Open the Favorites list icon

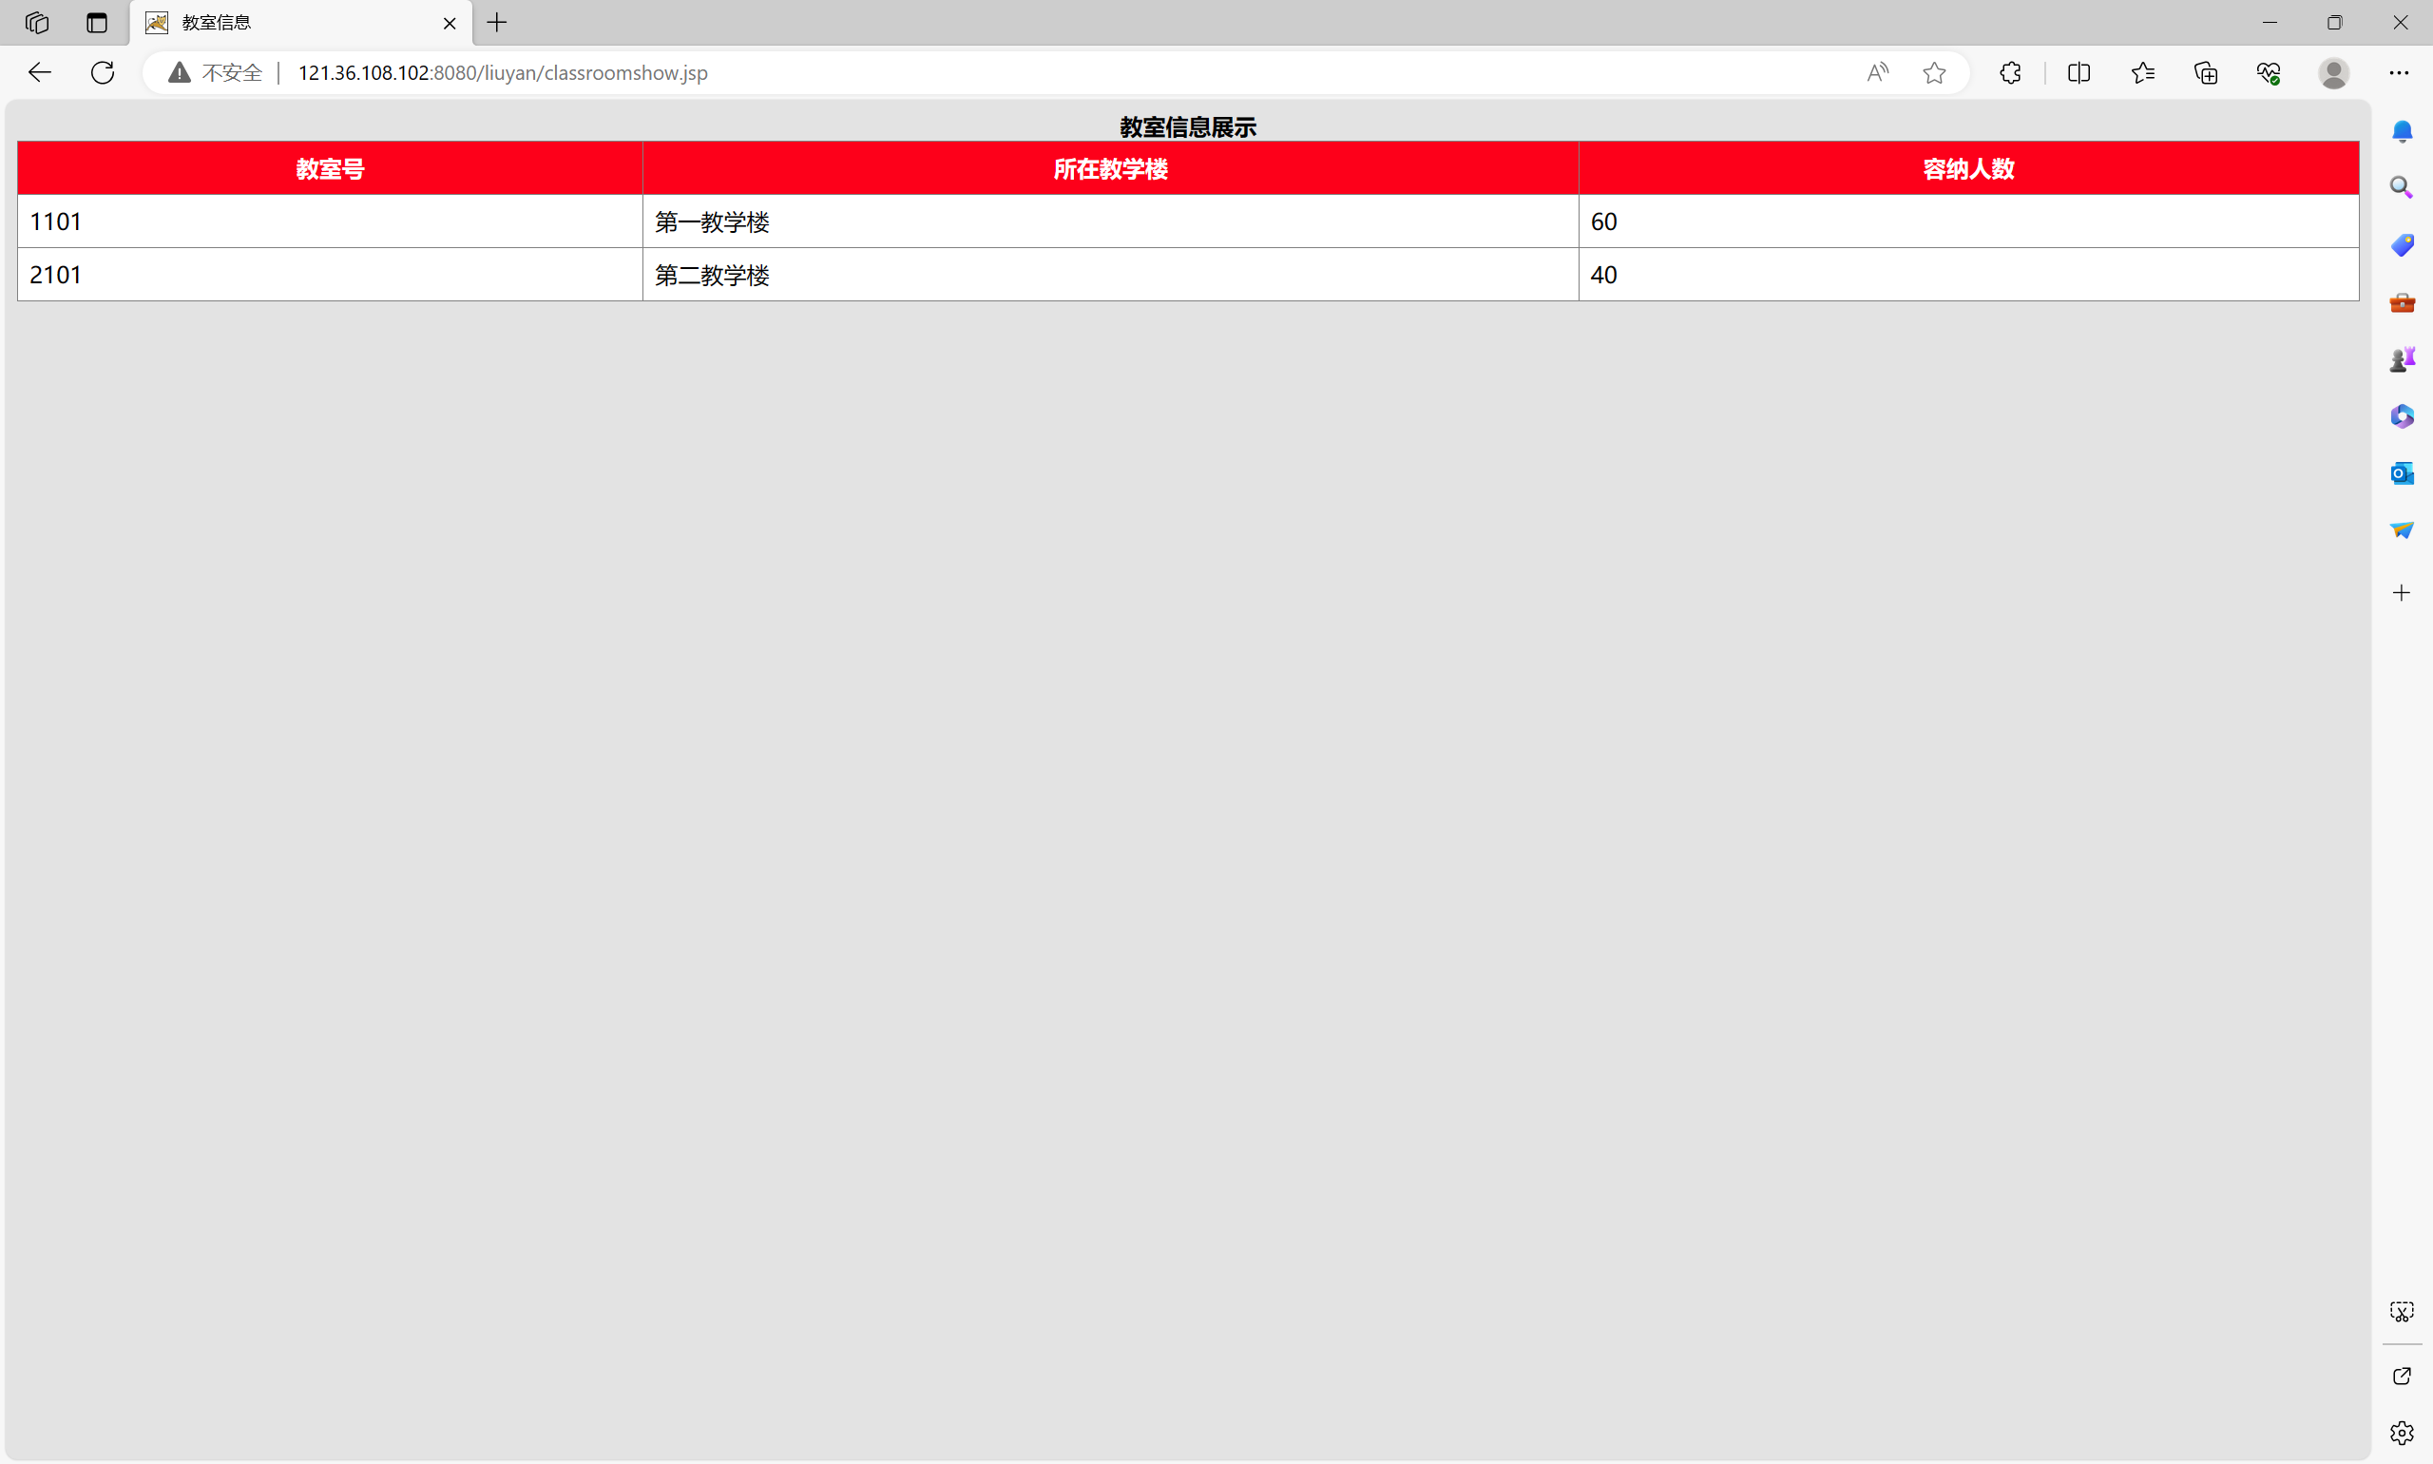[2142, 72]
